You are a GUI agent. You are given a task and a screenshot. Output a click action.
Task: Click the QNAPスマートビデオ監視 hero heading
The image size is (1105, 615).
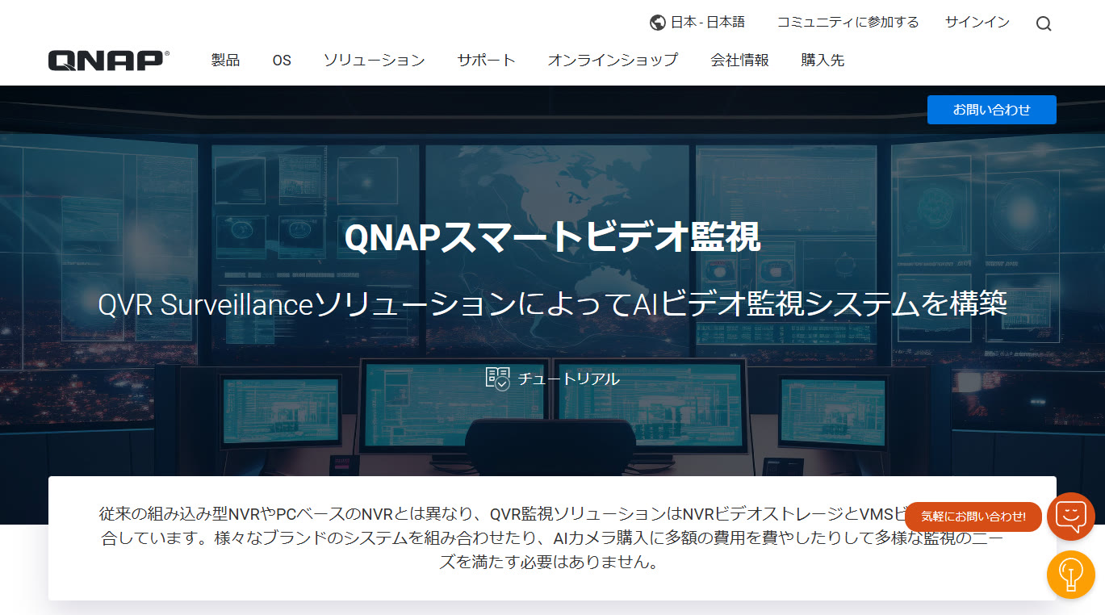[552, 238]
